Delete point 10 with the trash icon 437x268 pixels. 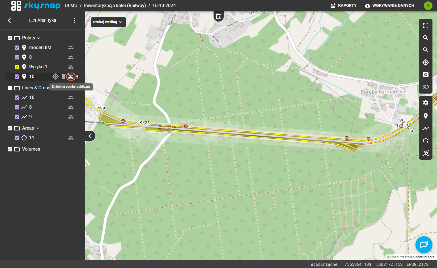point(64,77)
